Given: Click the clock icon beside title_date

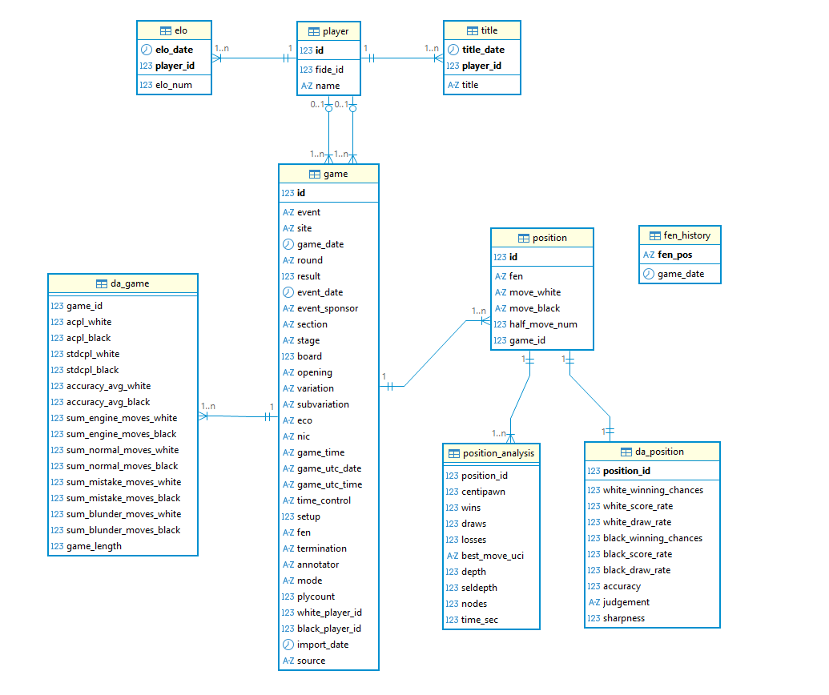Looking at the screenshot, I should tap(453, 50).
